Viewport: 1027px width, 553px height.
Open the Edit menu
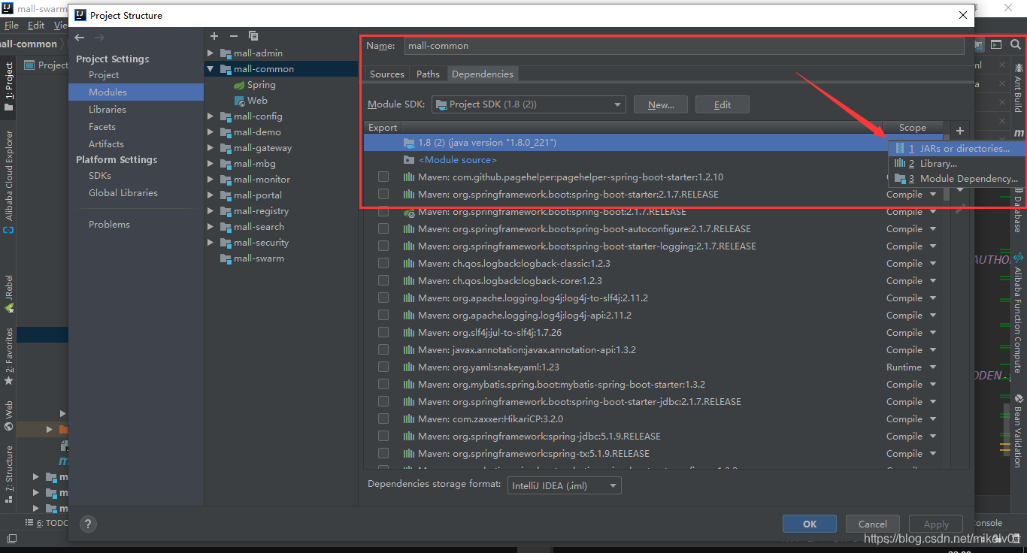[36, 25]
